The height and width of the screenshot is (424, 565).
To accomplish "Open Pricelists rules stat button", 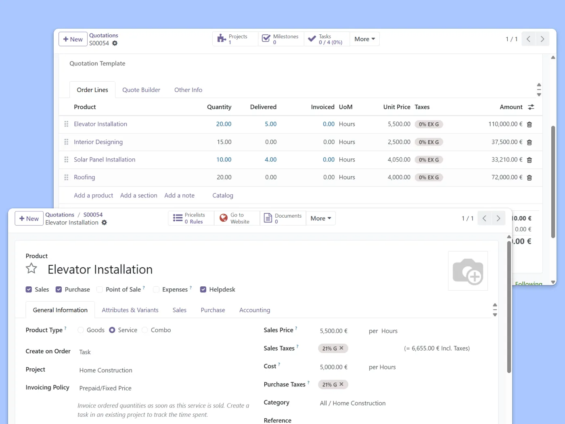I will point(191,218).
